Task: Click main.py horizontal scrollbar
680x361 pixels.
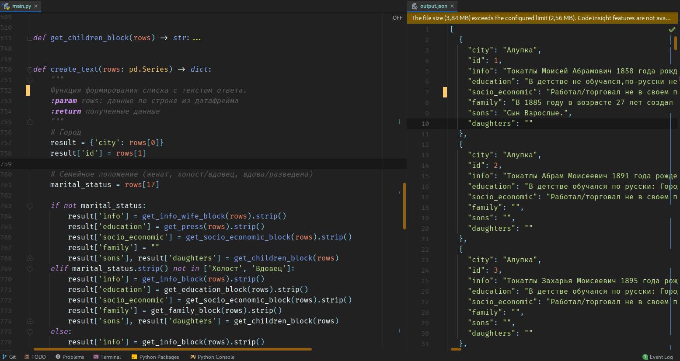Action: (x=172, y=349)
